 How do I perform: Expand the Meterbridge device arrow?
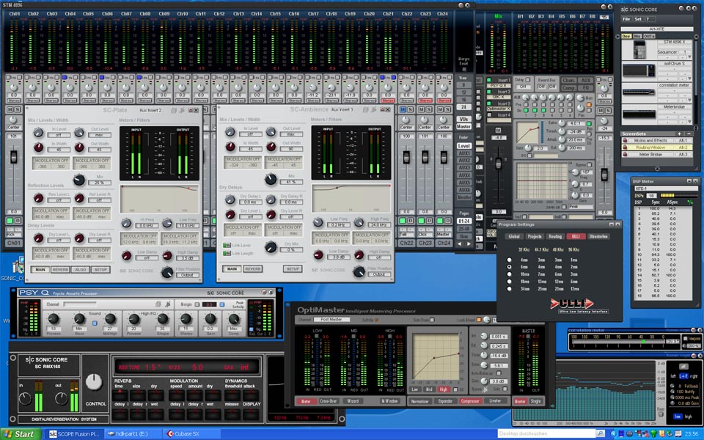(x=689, y=122)
